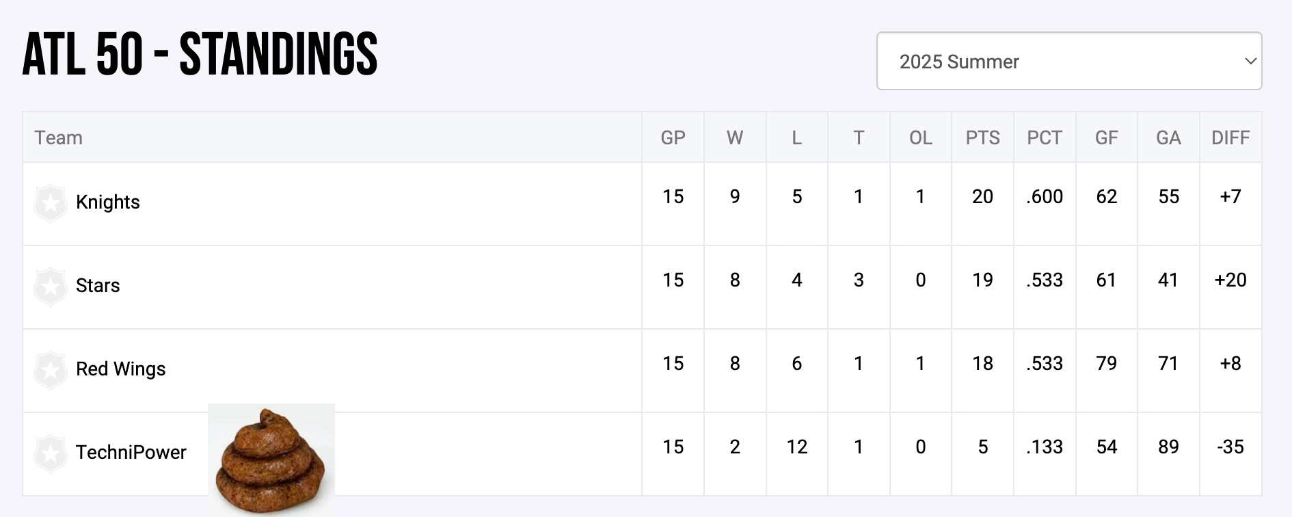Viewport: 1292px width, 517px height.
Task: Open the TechniPower team link
Action: (131, 453)
